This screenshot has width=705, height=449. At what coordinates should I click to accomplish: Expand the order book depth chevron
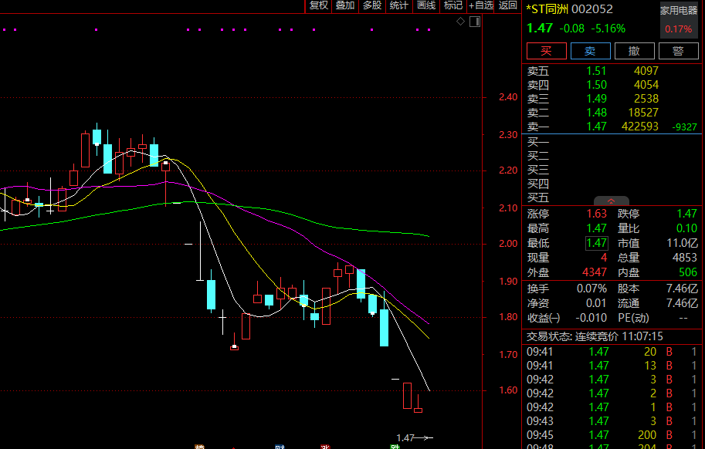tap(611, 201)
